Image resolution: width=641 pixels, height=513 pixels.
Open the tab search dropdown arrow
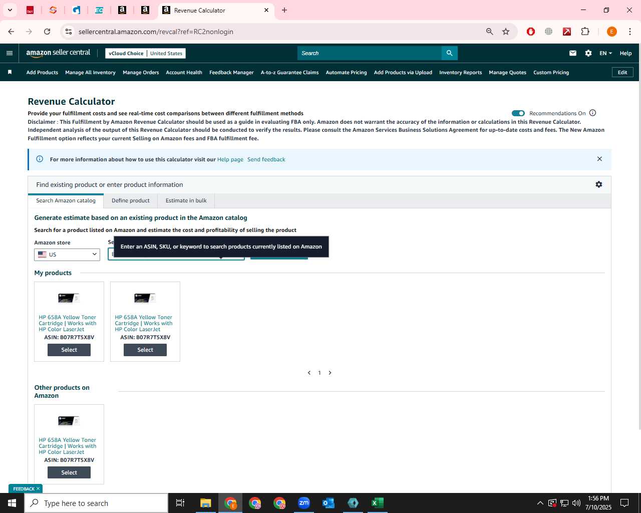10,10
